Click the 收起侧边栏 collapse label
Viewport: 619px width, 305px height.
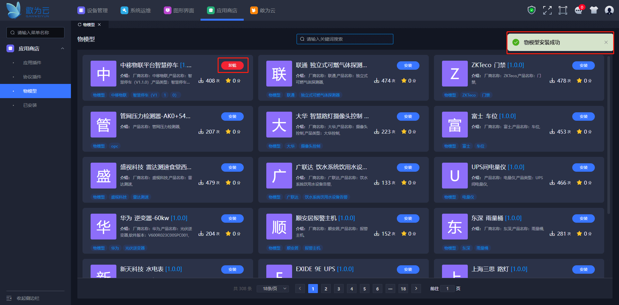tap(28, 298)
